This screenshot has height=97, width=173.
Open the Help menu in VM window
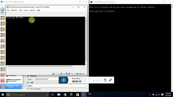(38, 10)
